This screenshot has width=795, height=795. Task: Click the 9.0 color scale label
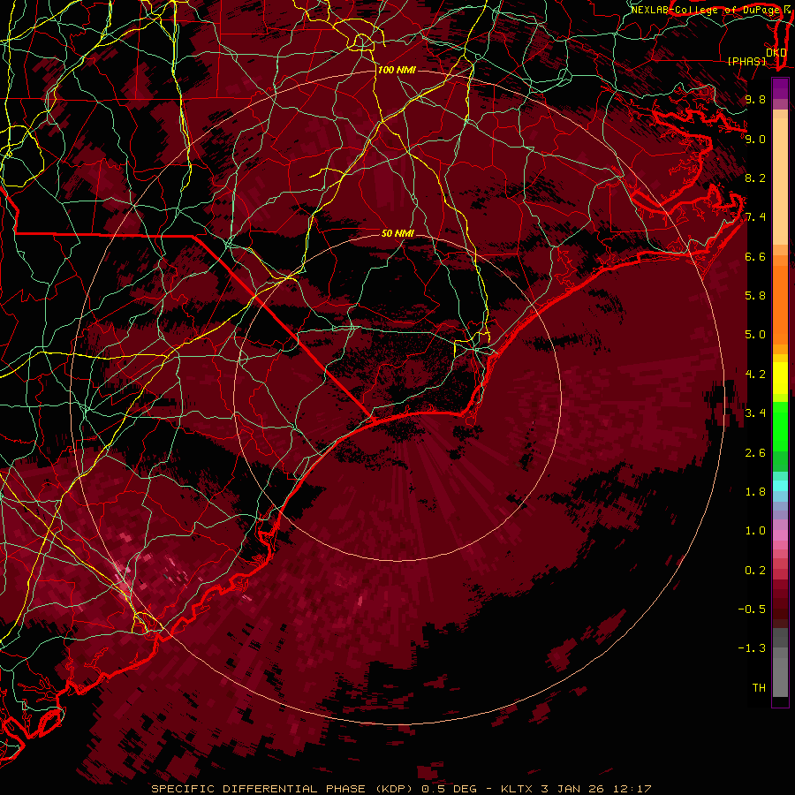tap(755, 139)
